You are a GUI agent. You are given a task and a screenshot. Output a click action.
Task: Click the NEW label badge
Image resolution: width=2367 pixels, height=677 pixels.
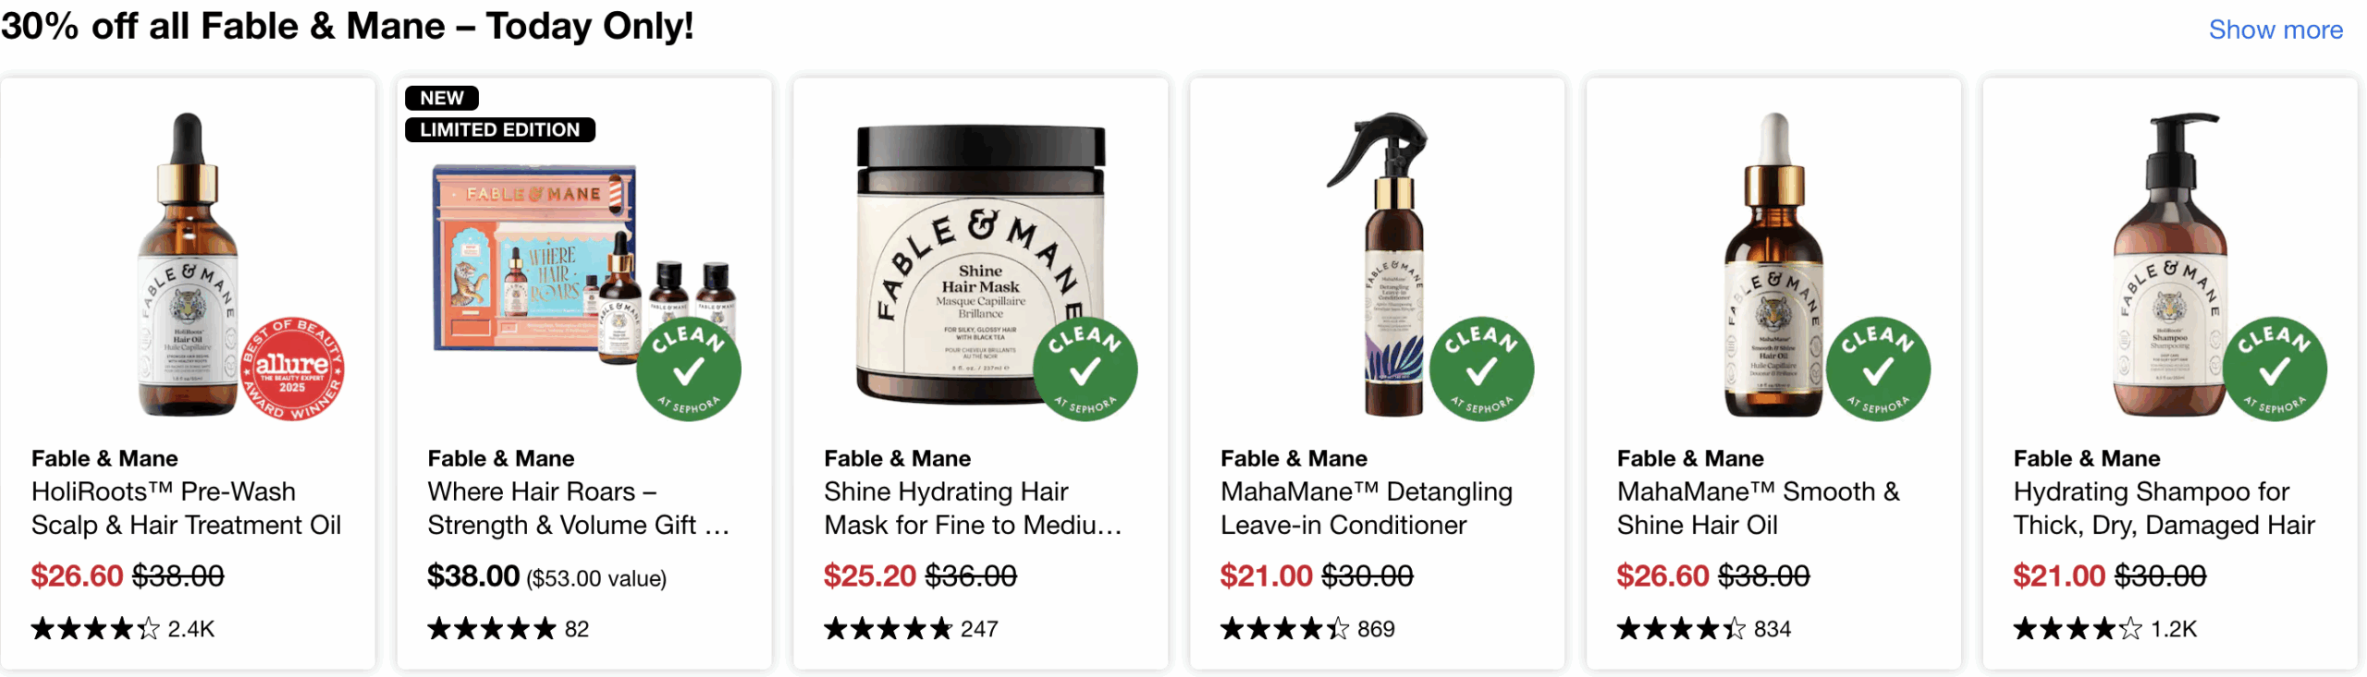(x=442, y=98)
